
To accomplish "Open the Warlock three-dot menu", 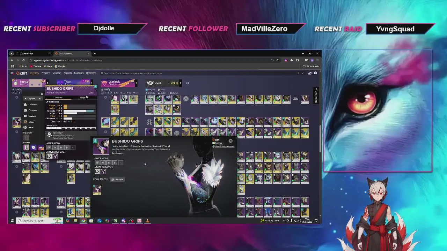I will click(136, 83).
